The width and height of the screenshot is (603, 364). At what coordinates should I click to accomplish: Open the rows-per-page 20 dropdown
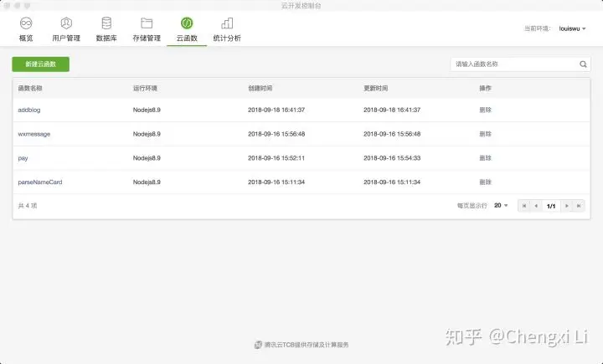tap(501, 205)
